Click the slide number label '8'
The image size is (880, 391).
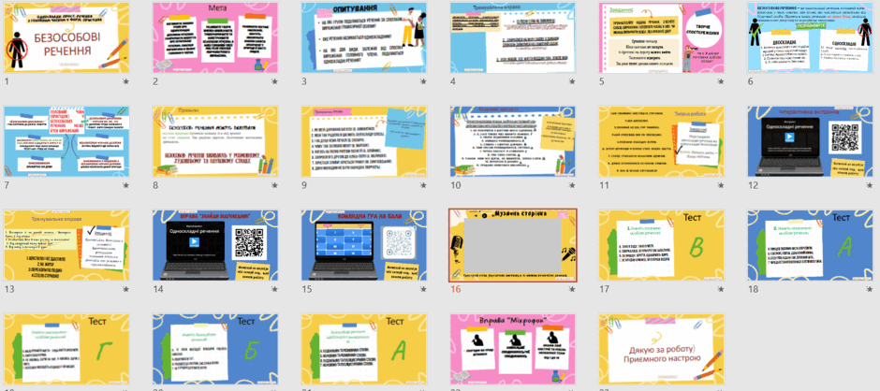click(x=155, y=185)
